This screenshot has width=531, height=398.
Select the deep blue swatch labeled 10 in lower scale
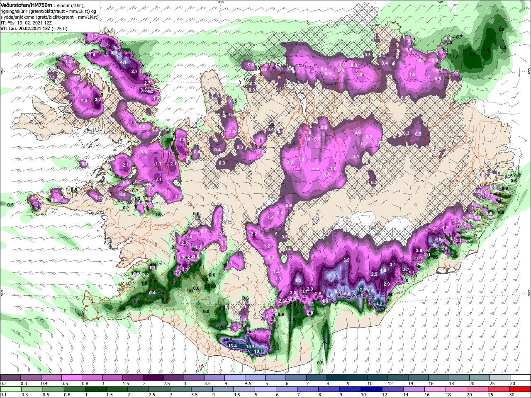point(371,389)
